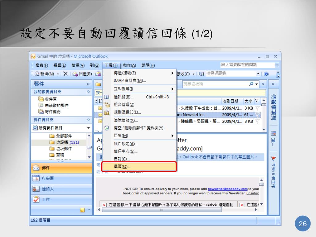Sort by 大小 column header
This screenshot has height=237, width=316.
pyautogui.click(x=248, y=101)
